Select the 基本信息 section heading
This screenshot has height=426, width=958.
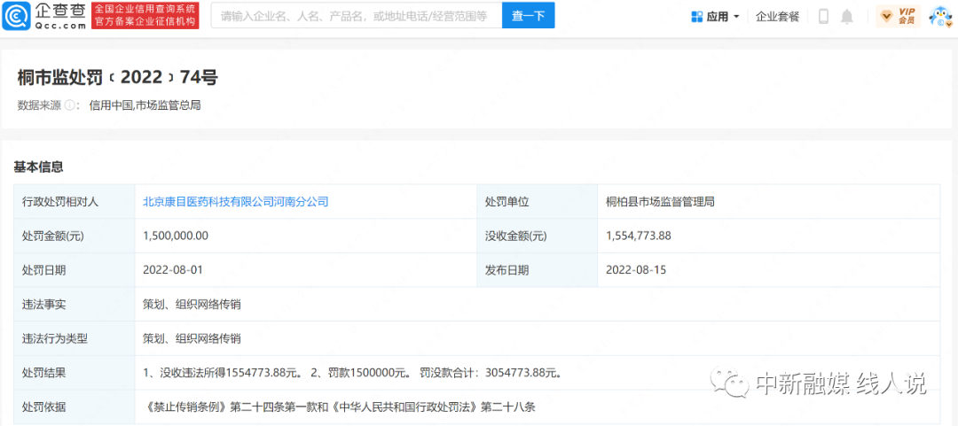[x=38, y=166]
